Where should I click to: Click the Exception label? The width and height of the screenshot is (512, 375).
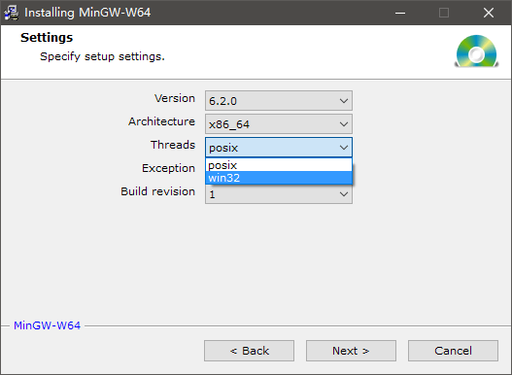(168, 168)
